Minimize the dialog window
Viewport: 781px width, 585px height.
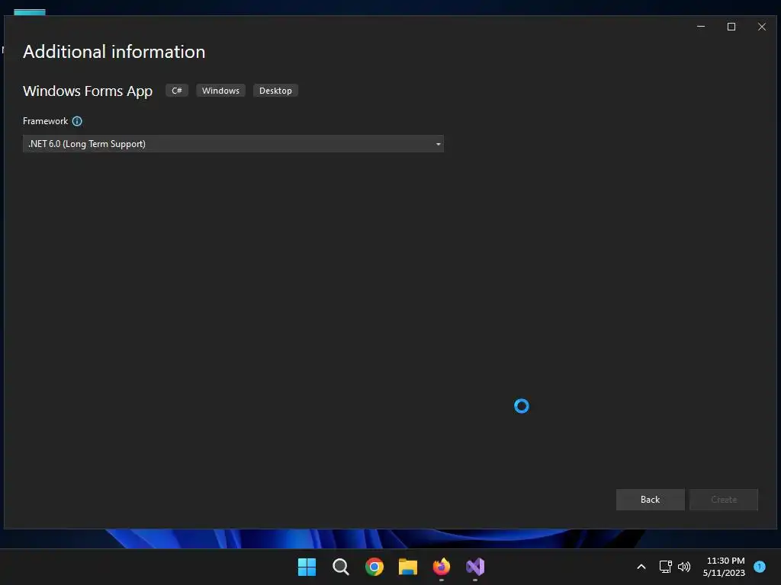tap(701, 27)
